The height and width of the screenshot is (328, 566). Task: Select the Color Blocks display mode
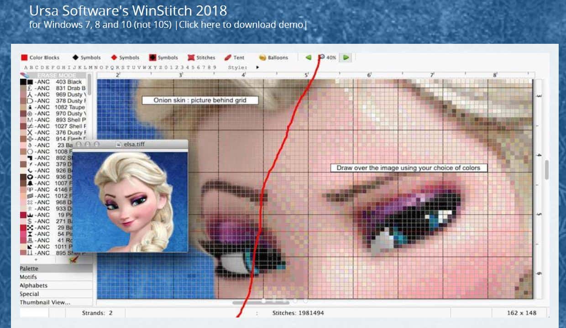tap(40, 57)
